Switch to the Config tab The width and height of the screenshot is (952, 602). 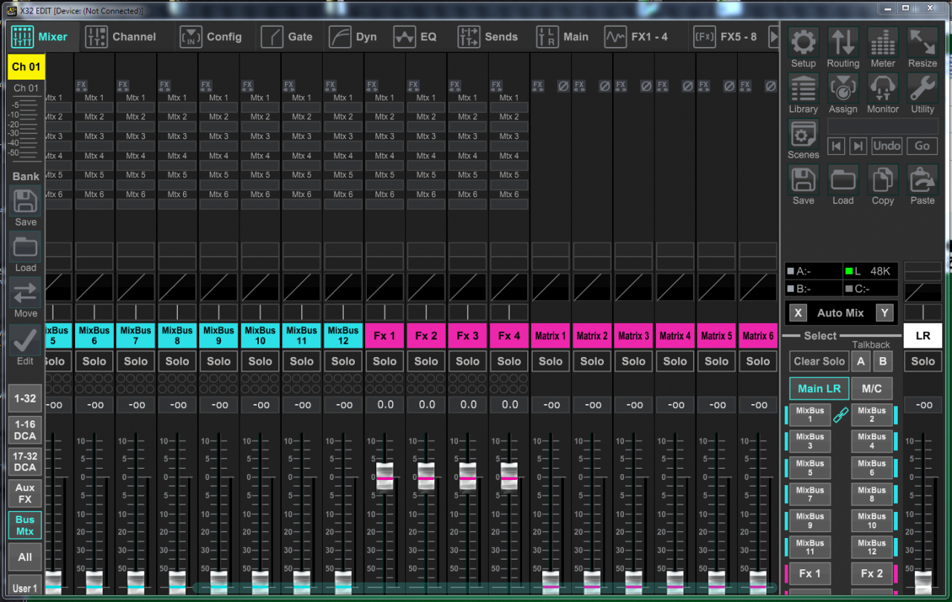(x=211, y=37)
